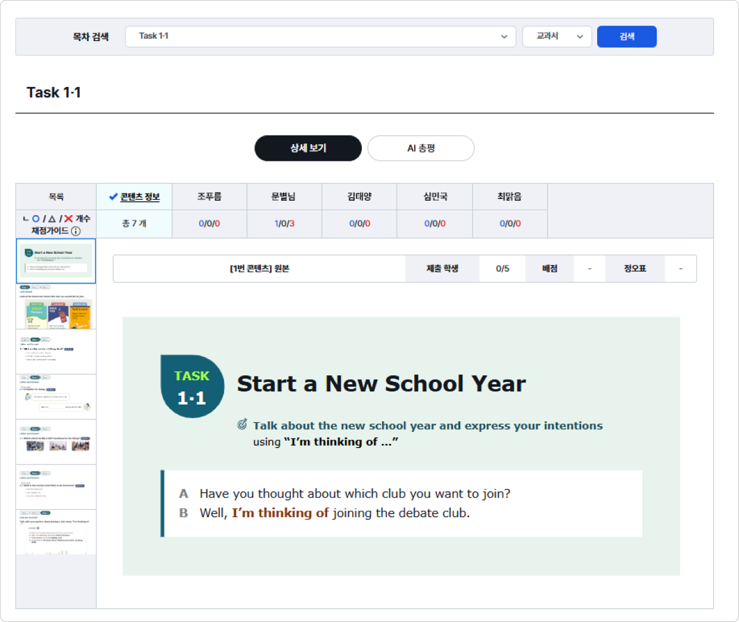Click the red X icon in grading legend
The image size is (739, 622).
69,219
